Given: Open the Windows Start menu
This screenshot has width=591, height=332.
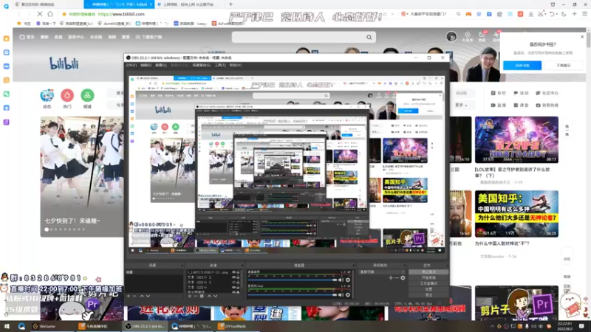Looking at the screenshot, I should [7, 326].
